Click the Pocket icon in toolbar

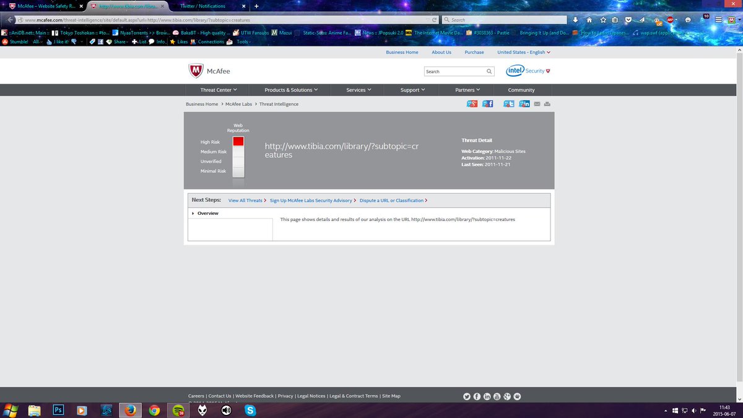(628, 20)
